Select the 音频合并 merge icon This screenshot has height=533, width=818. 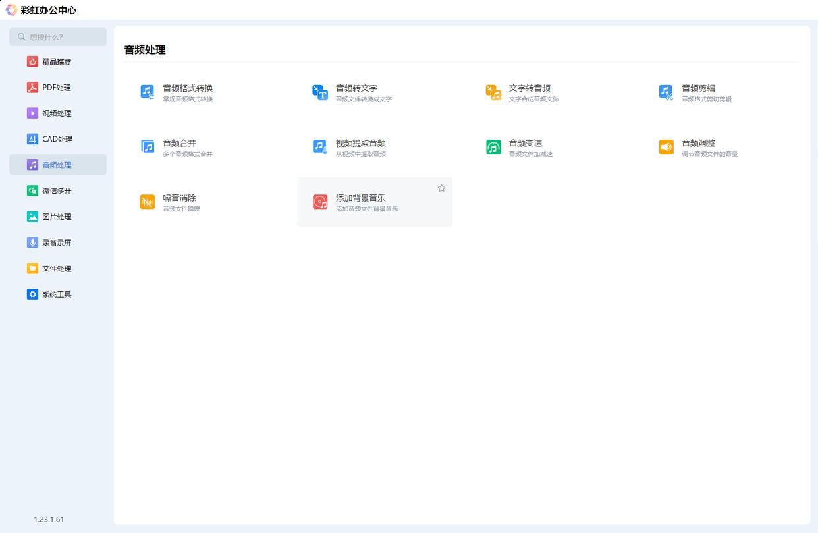(x=148, y=147)
